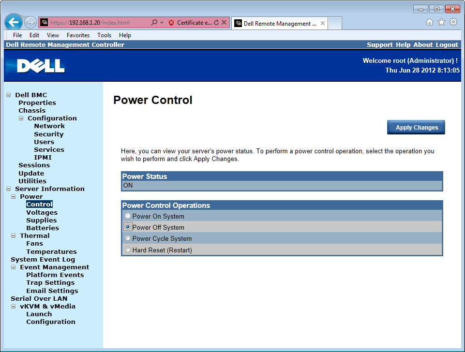Go back with the browser back arrow
The width and height of the screenshot is (465, 352).
coord(14,22)
